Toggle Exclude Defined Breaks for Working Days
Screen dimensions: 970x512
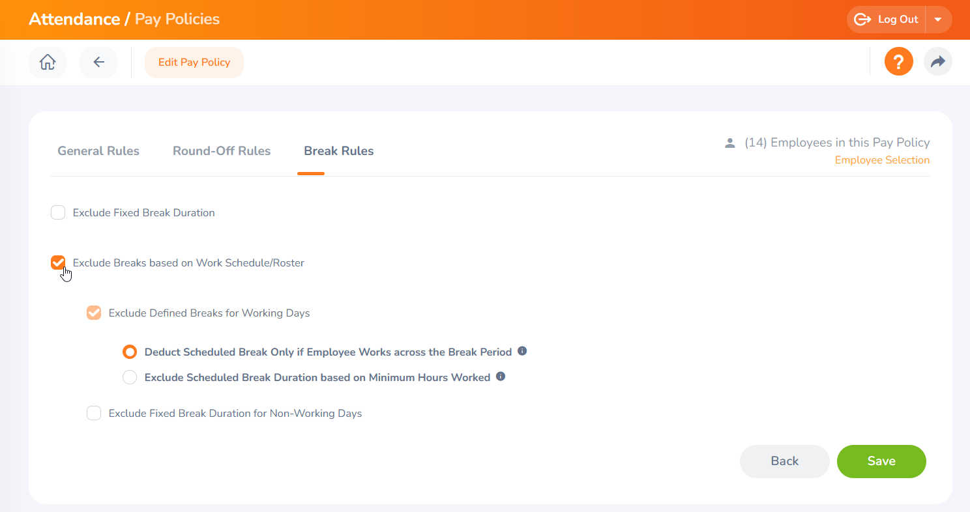(95, 313)
